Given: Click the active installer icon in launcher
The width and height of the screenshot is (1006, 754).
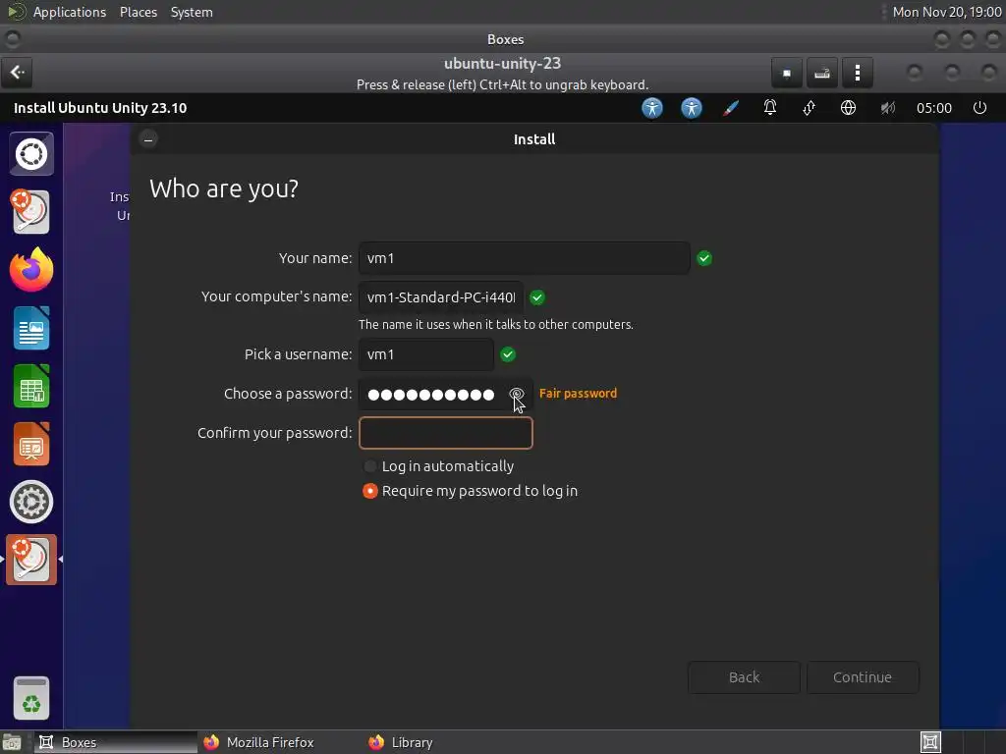Looking at the screenshot, I should pos(31,560).
